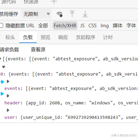Filter requests by JS
The height and width of the screenshot is (138, 138).
pyautogui.click(x=82, y=26)
